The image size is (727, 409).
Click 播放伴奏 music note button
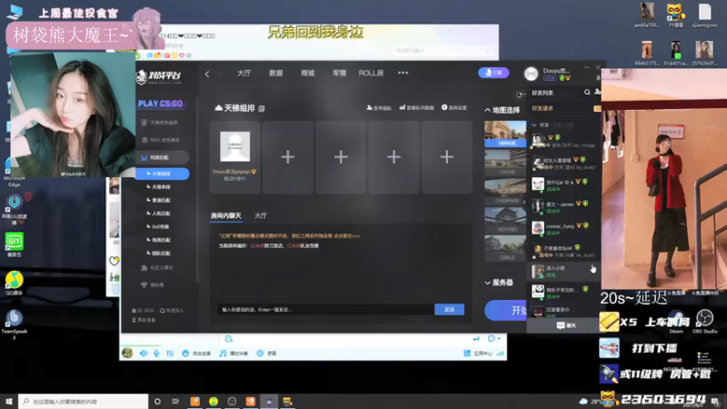pyautogui.click(x=234, y=354)
